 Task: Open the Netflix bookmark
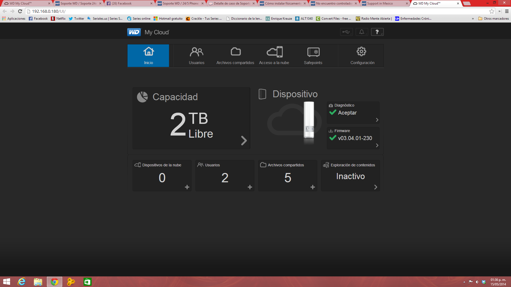coord(58,19)
